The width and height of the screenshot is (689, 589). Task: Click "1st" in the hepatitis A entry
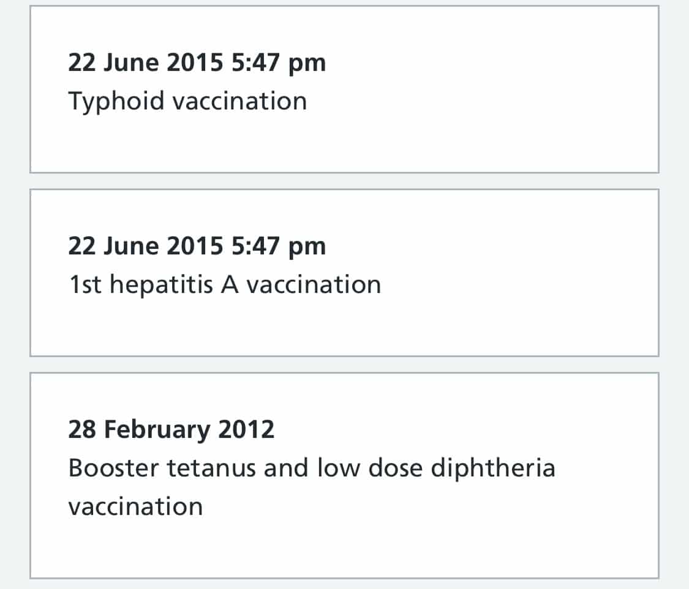[84, 284]
